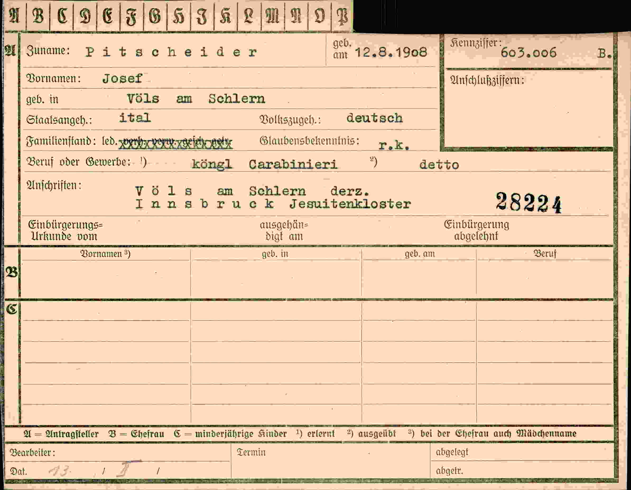Click the Einbürgerung abgelehnt label
The height and width of the screenshot is (490, 631).
(476, 230)
